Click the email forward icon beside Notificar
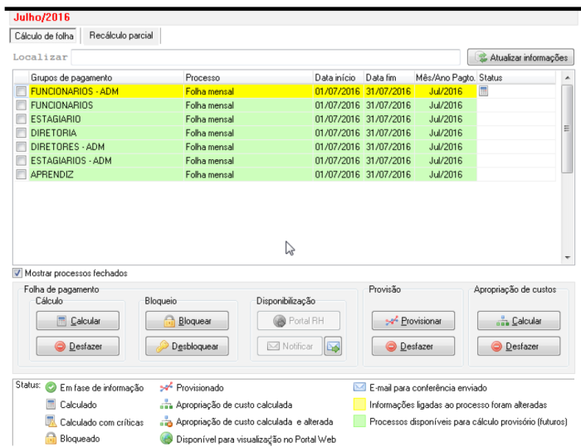 (332, 347)
